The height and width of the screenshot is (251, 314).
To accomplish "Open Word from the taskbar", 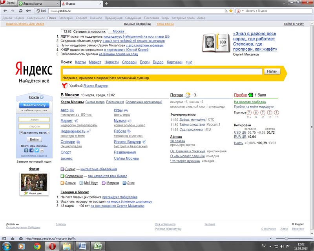I will coord(82,246).
